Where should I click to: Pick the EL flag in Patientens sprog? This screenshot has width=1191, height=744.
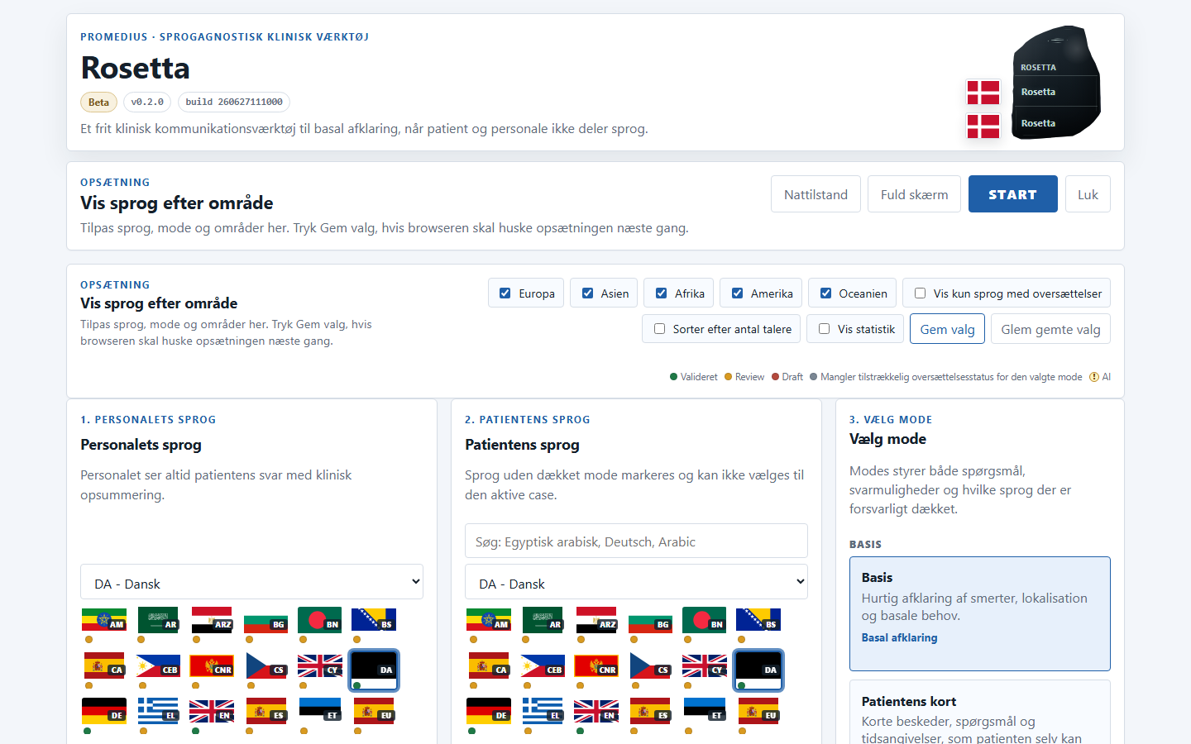tap(543, 711)
